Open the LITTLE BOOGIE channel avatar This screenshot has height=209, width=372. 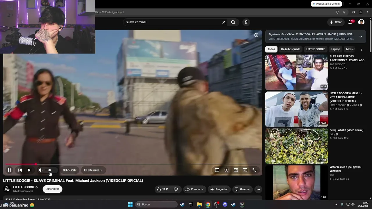click(x=7, y=189)
